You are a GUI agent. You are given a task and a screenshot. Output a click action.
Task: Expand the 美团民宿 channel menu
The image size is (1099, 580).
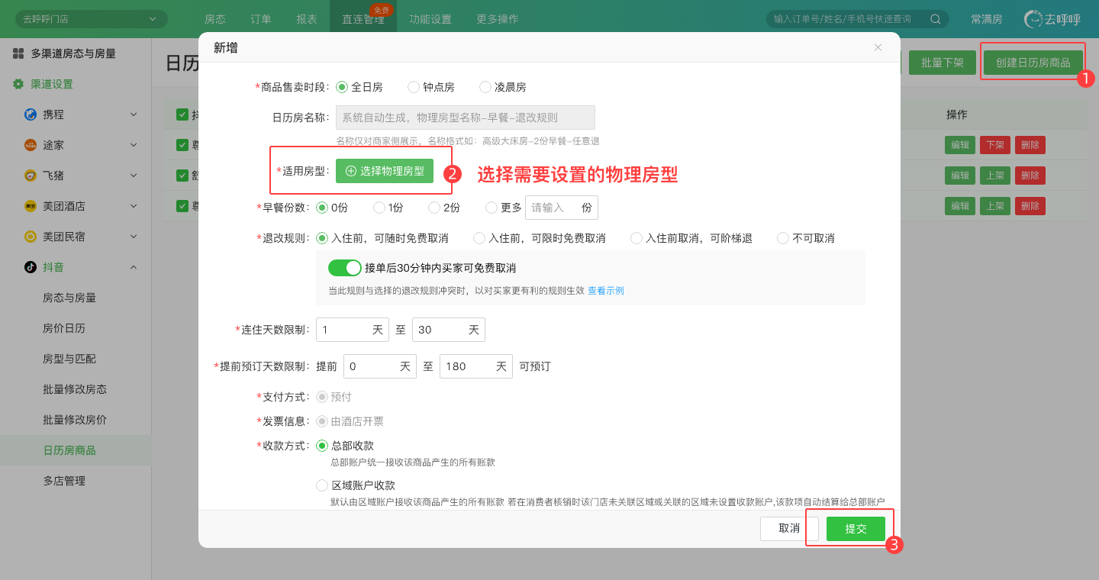tap(134, 237)
